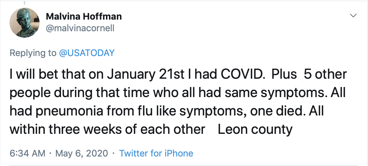Click Malvina Hoffman's statue profile avatar
The width and height of the screenshot is (368, 166).
click(25, 23)
